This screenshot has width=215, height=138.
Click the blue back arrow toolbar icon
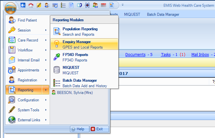point(23,5)
